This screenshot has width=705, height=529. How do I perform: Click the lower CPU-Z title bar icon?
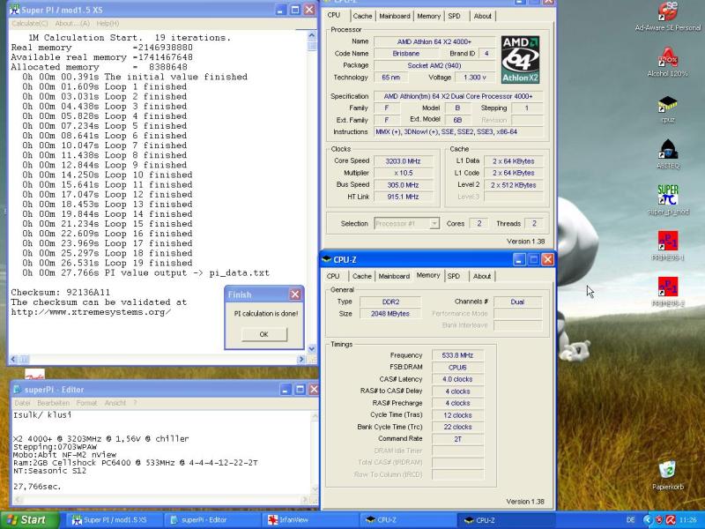[x=326, y=259]
